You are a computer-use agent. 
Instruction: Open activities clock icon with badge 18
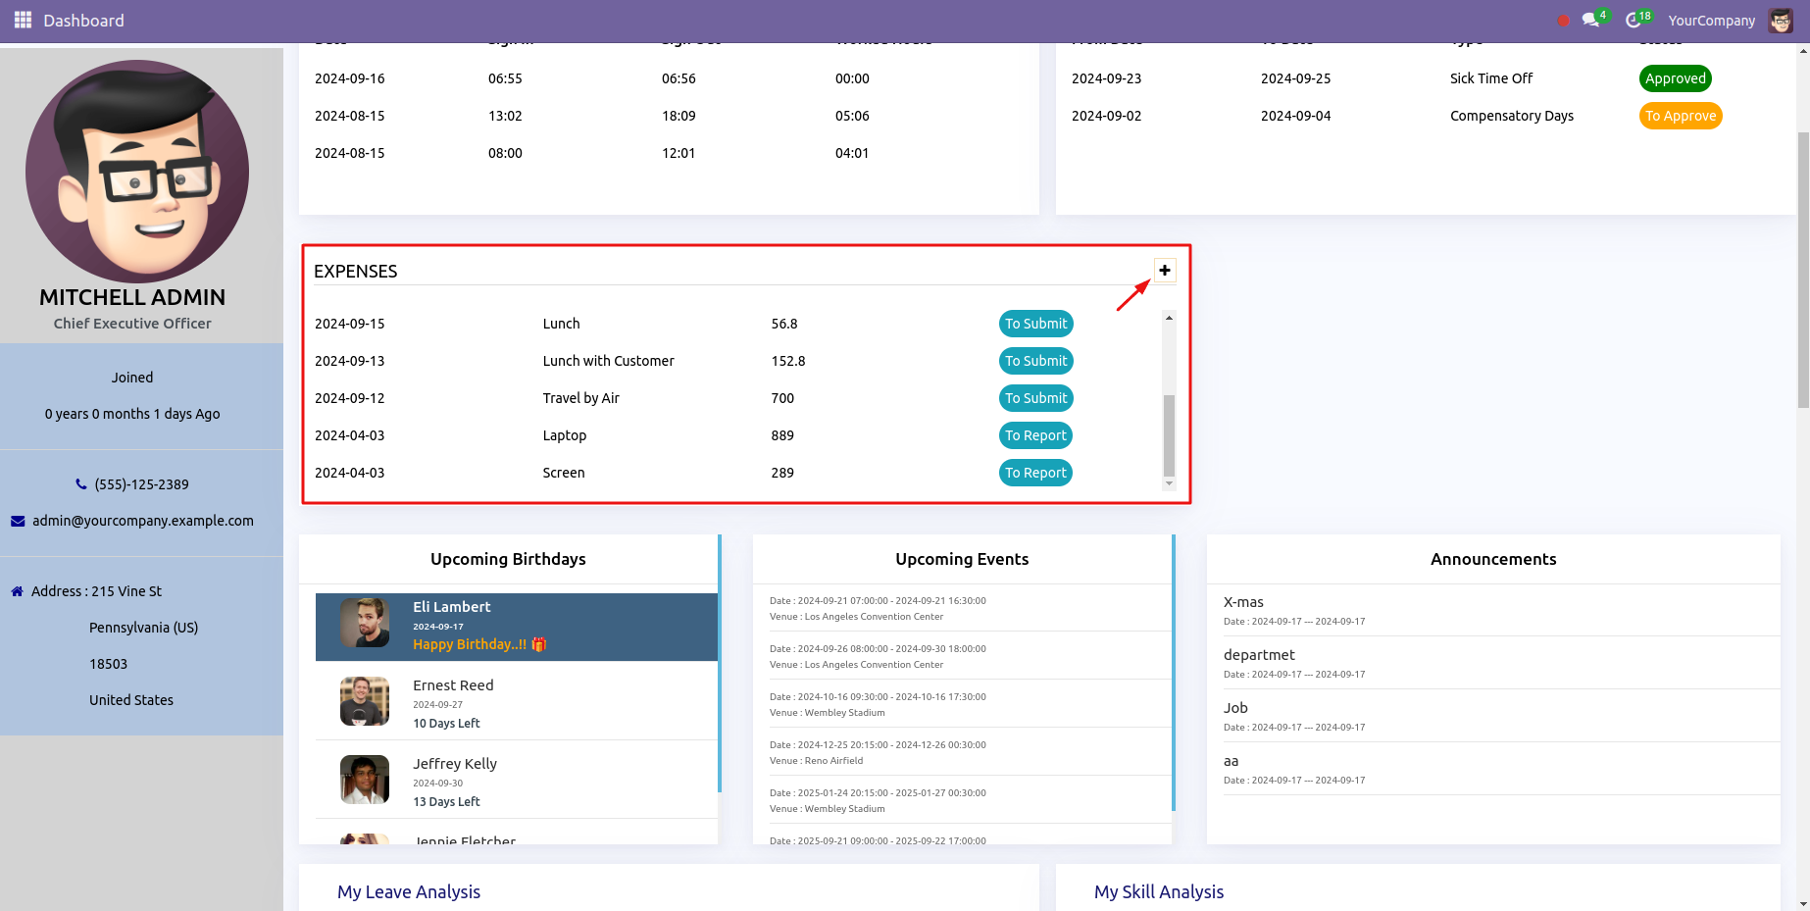tap(1634, 20)
